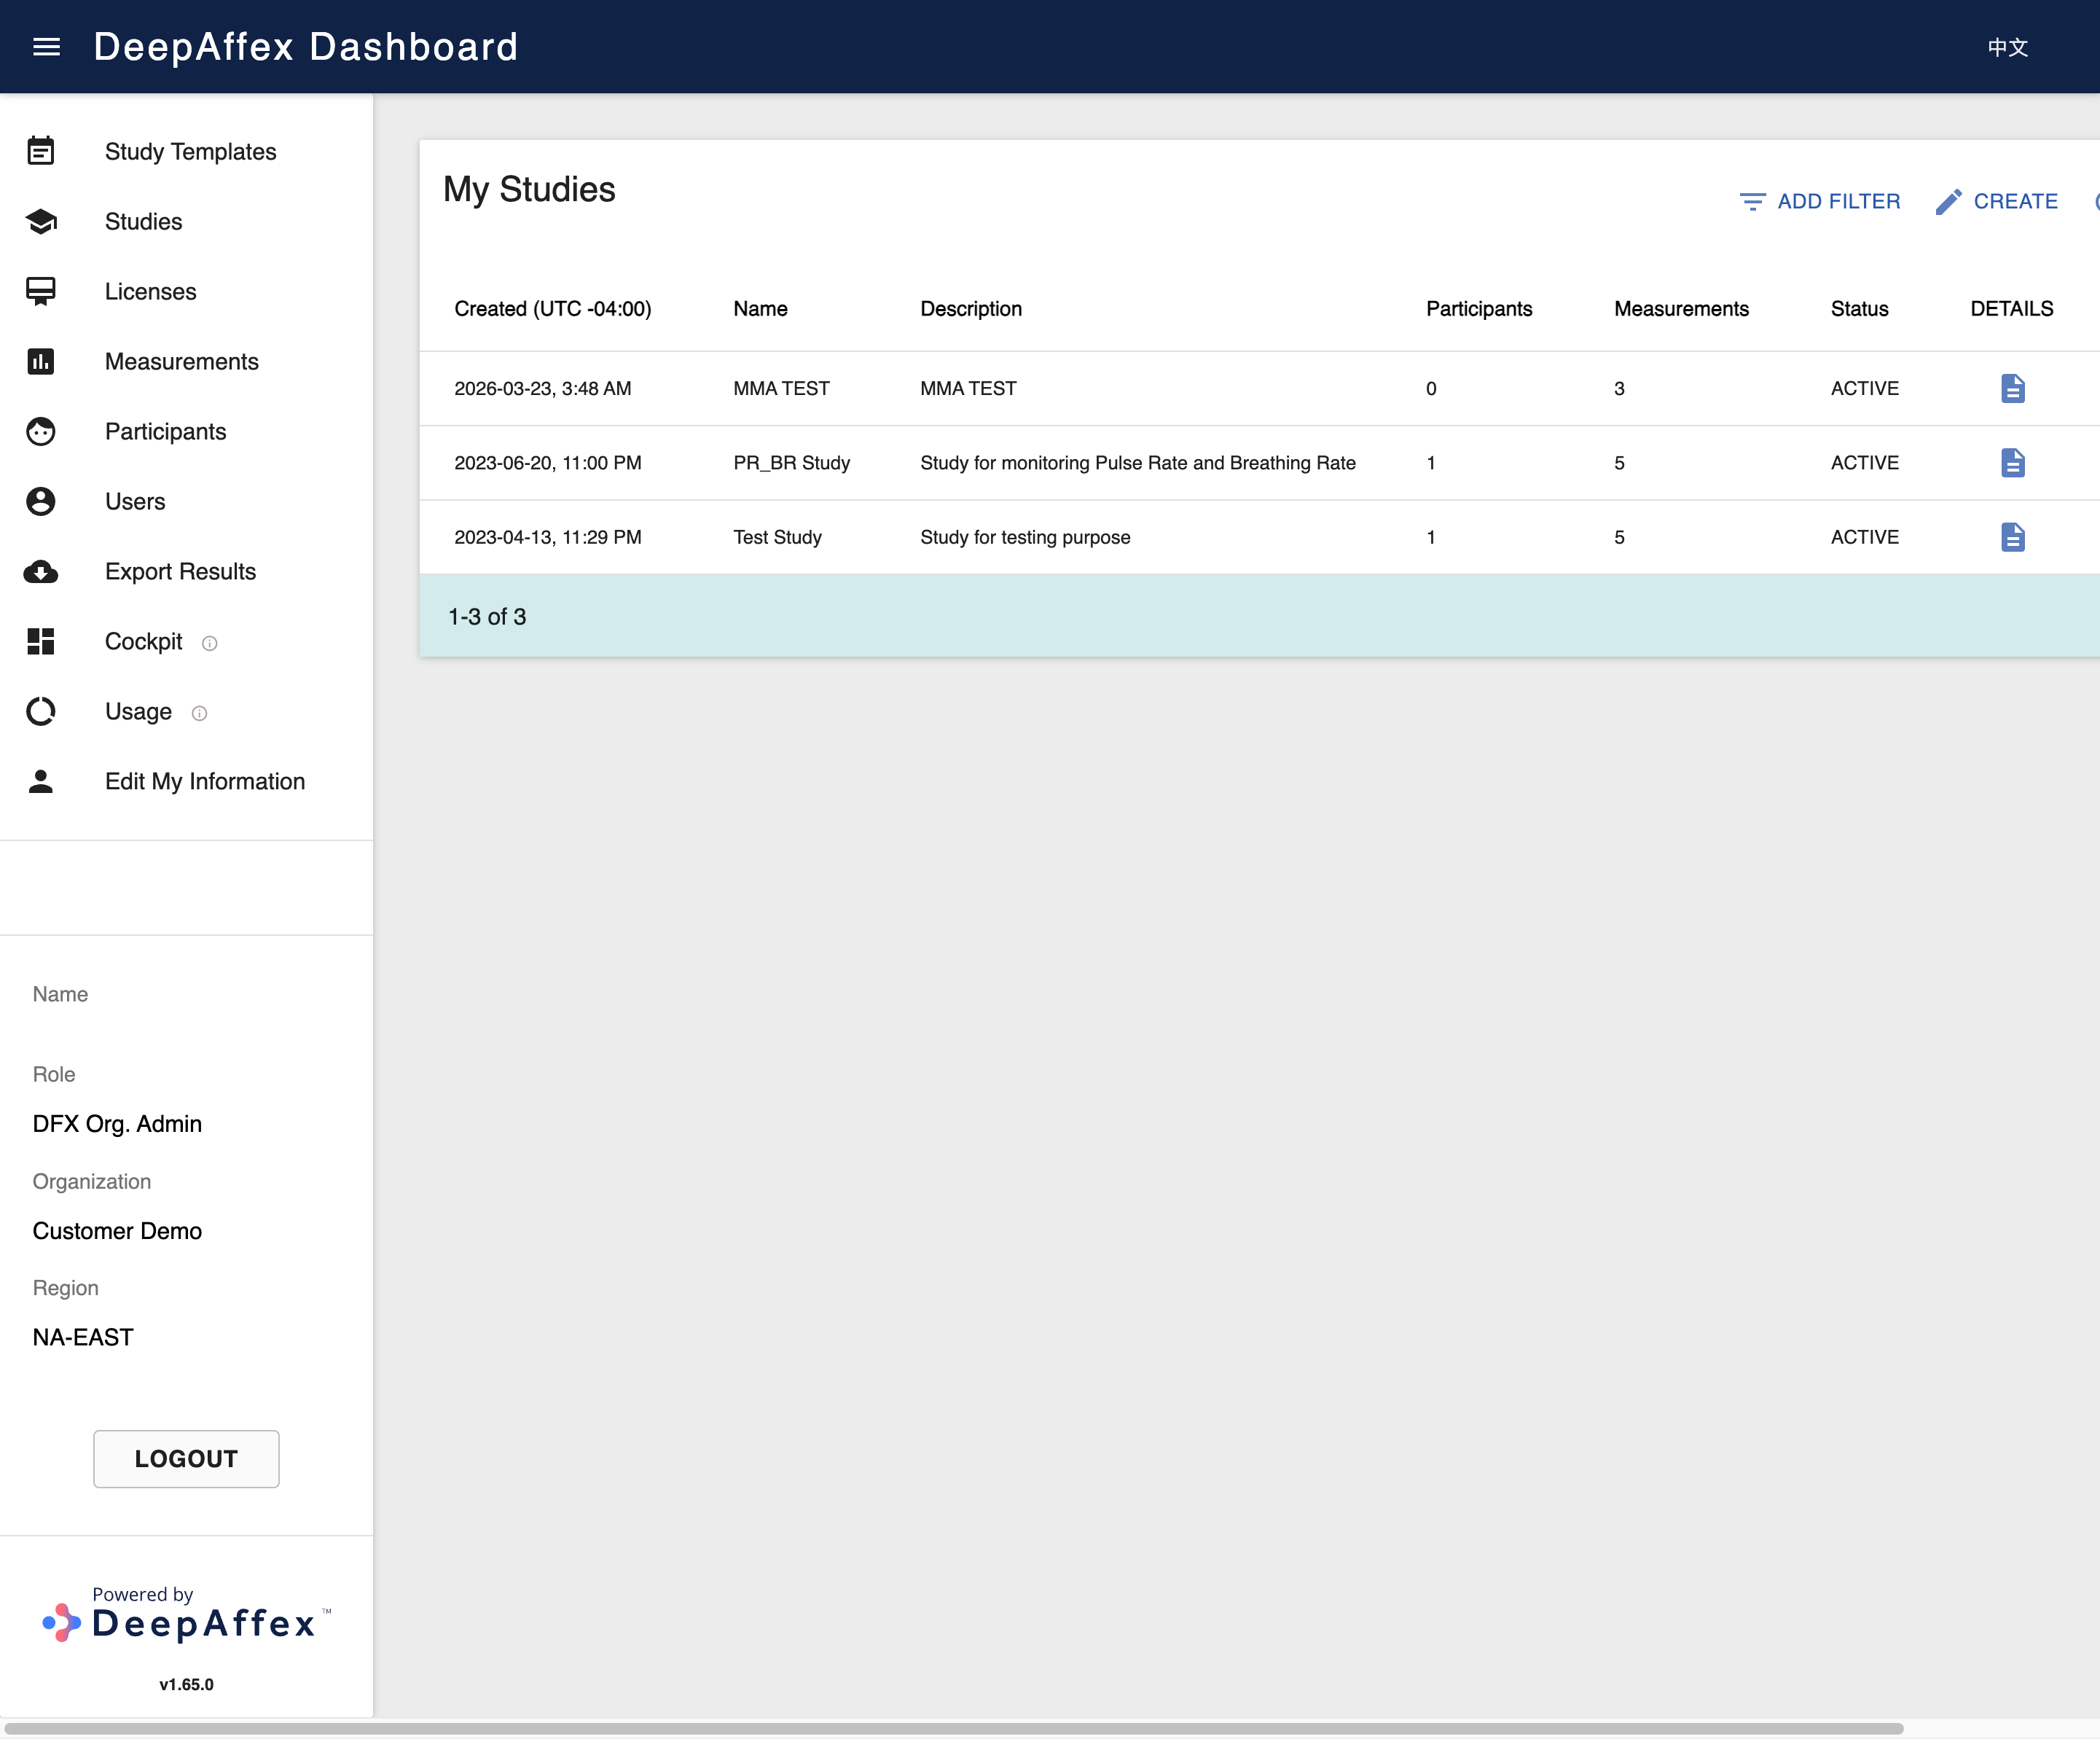
Task: Click the Edit My Information person icon
Action: (41, 781)
